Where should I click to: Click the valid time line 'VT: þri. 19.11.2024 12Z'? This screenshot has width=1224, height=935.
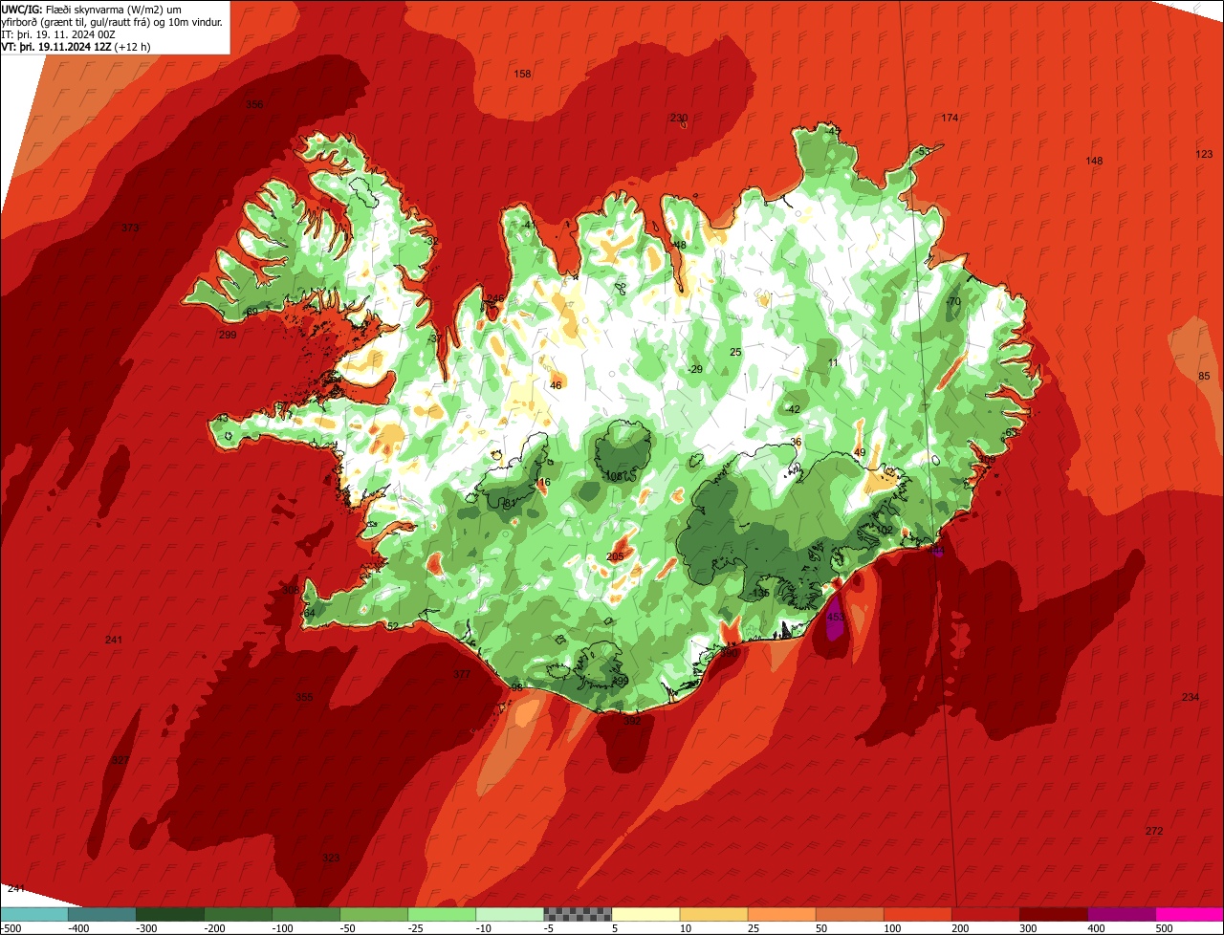tap(56, 47)
